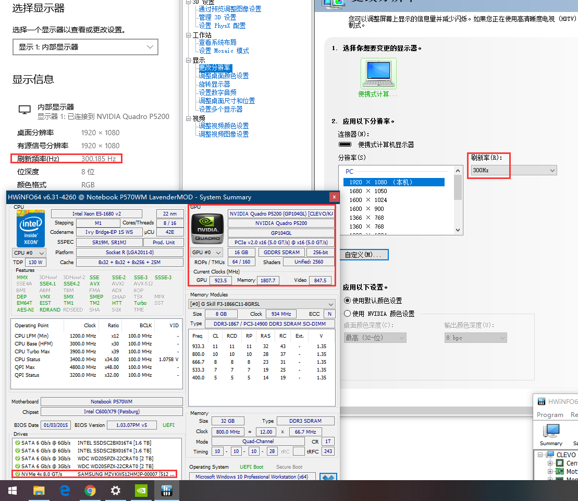Switch to the HWiNFO taskbar icon

167,491
